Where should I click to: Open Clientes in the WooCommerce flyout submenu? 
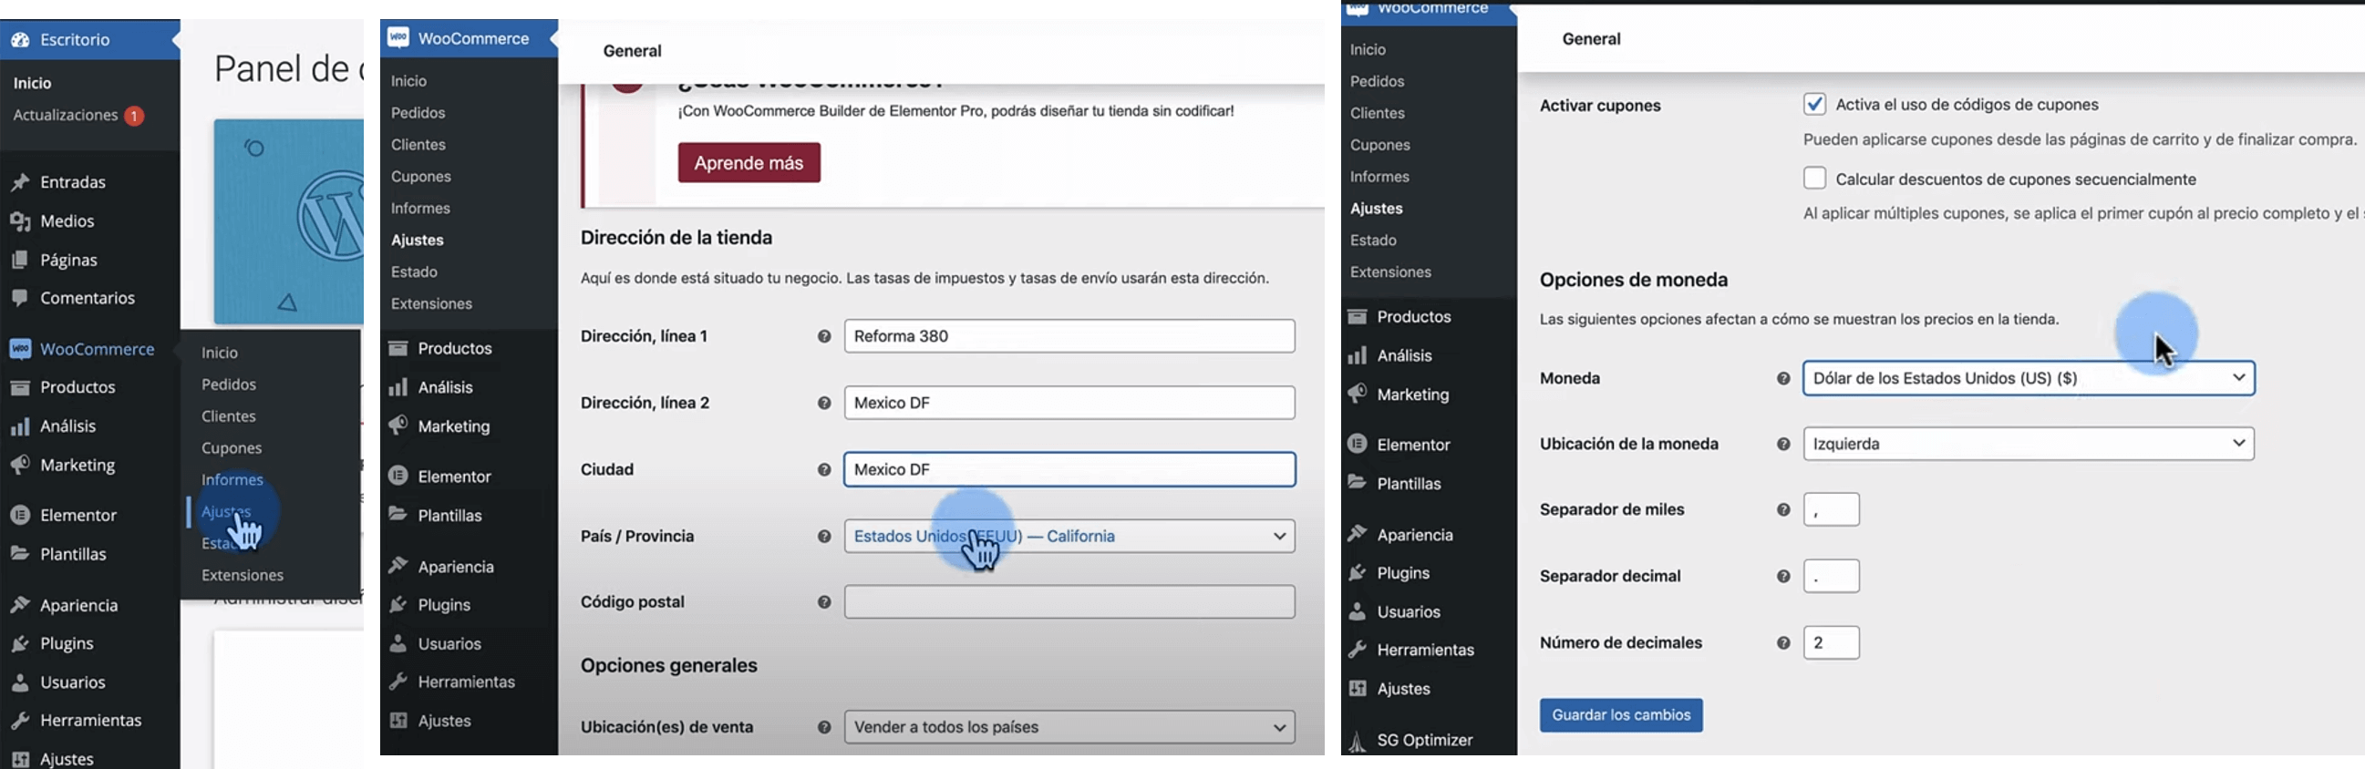point(229,415)
